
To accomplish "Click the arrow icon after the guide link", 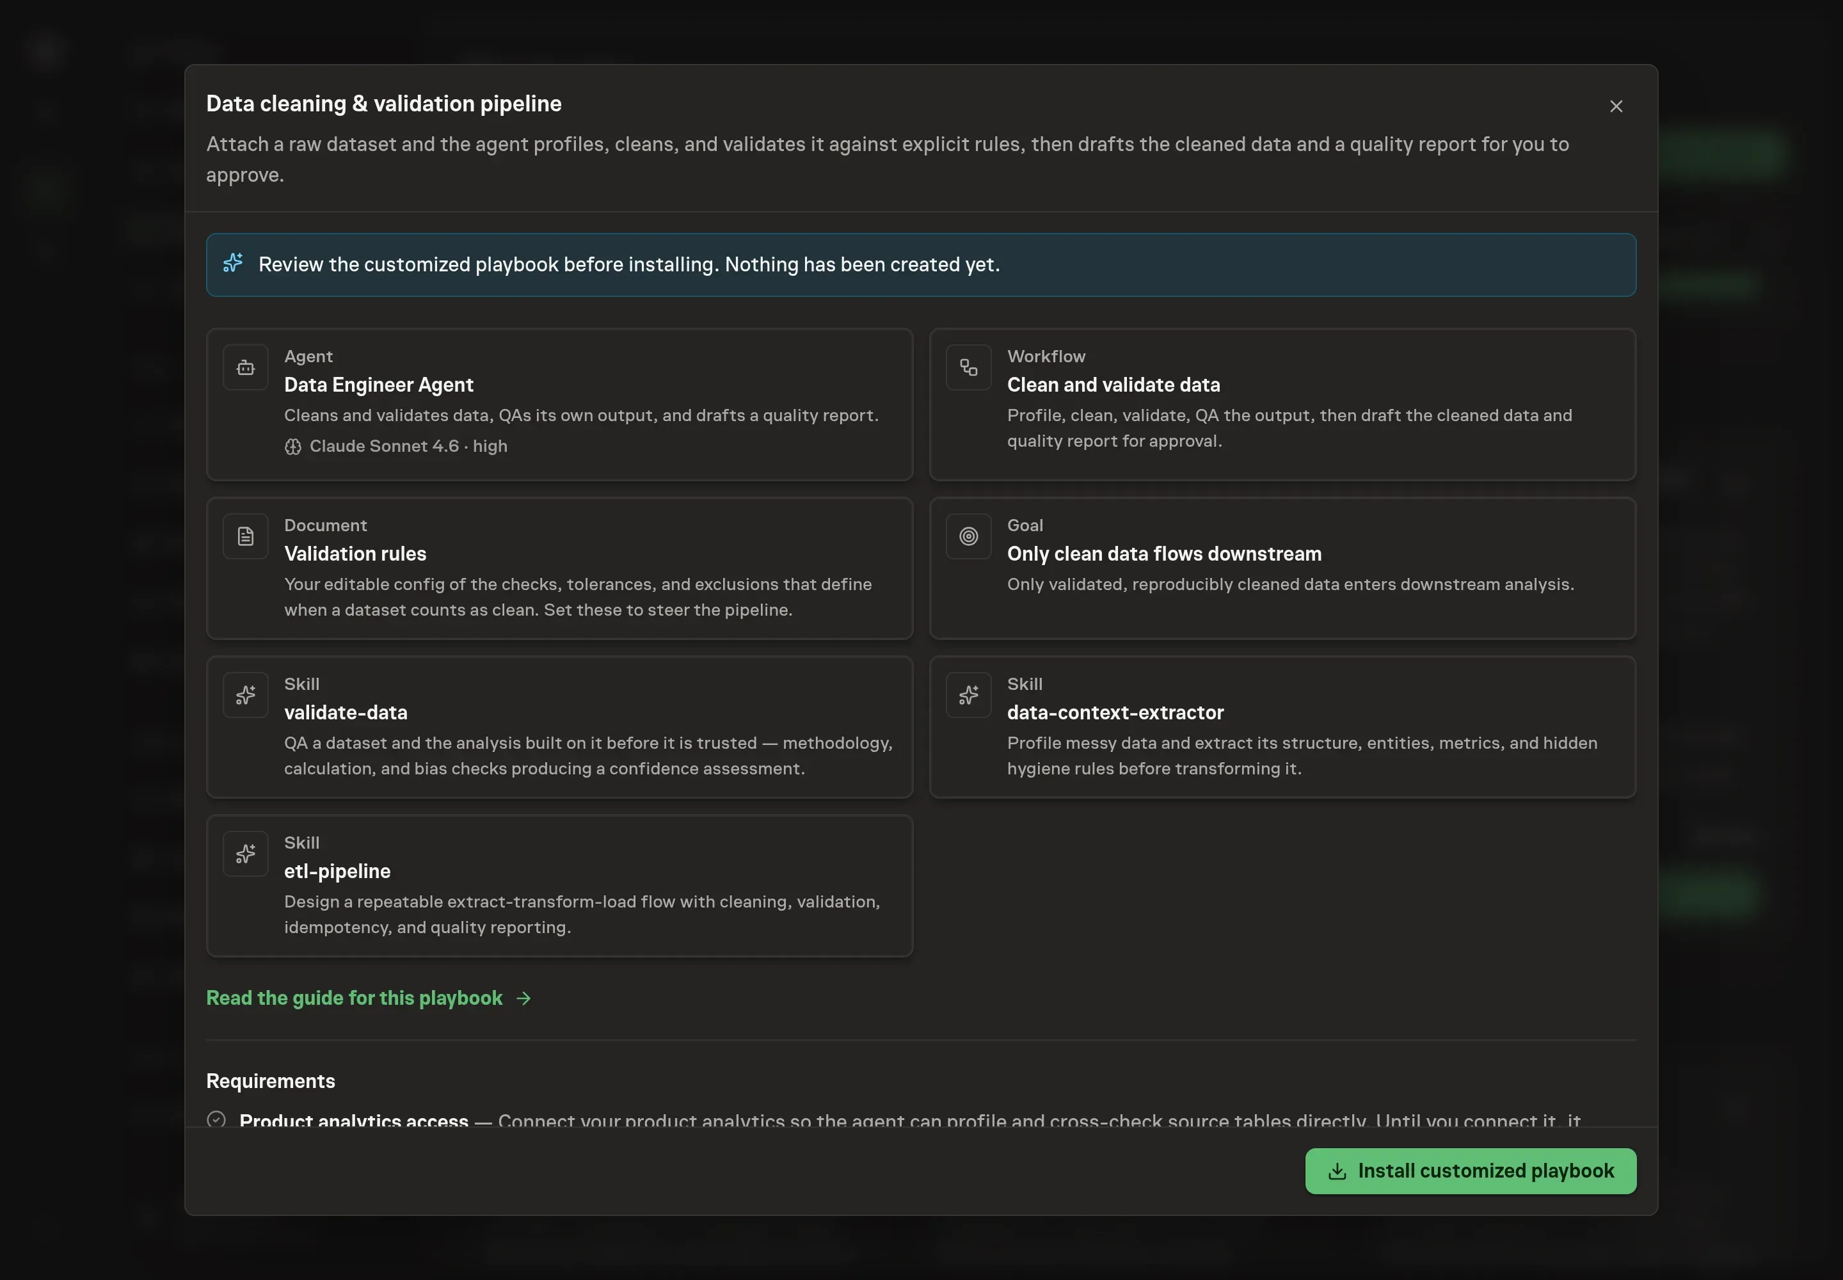I will pyautogui.click(x=523, y=998).
